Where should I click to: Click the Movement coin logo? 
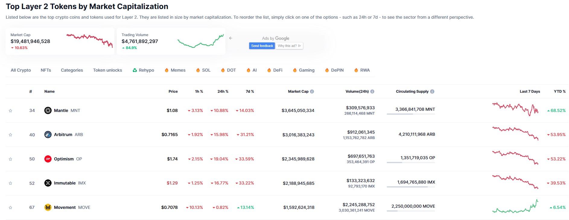click(x=48, y=207)
